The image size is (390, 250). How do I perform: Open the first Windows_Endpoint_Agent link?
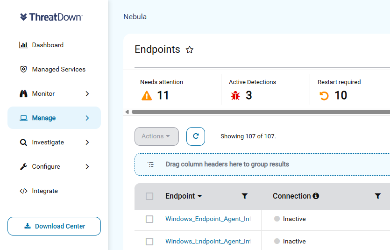coord(208,219)
